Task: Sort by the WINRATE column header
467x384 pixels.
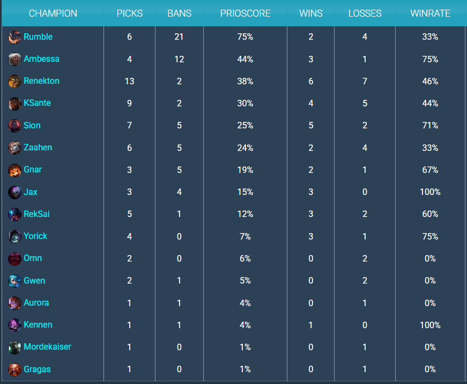Action: click(x=430, y=13)
